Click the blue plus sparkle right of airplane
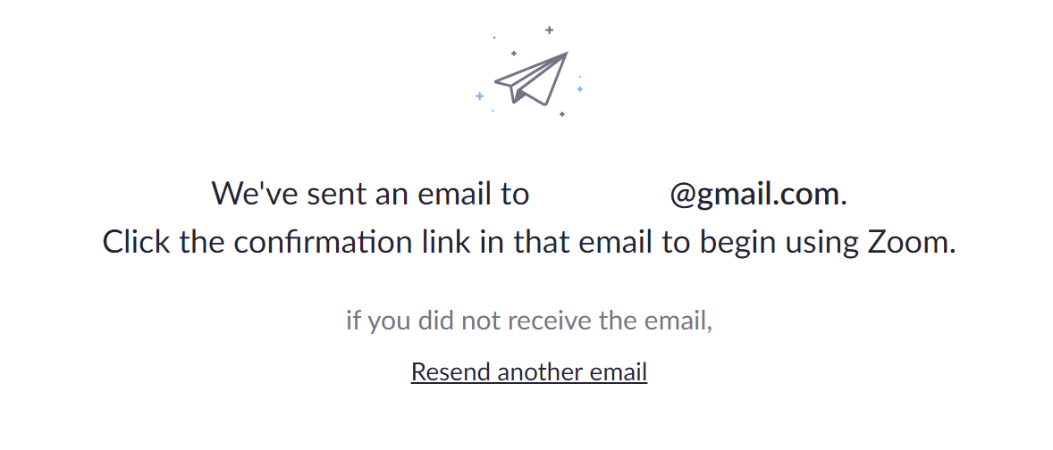Image resolution: width=1053 pixels, height=450 pixels. click(579, 88)
